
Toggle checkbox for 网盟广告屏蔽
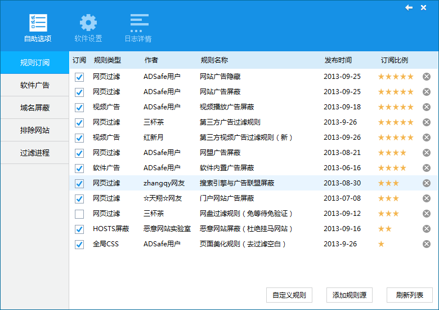(79, 153)
